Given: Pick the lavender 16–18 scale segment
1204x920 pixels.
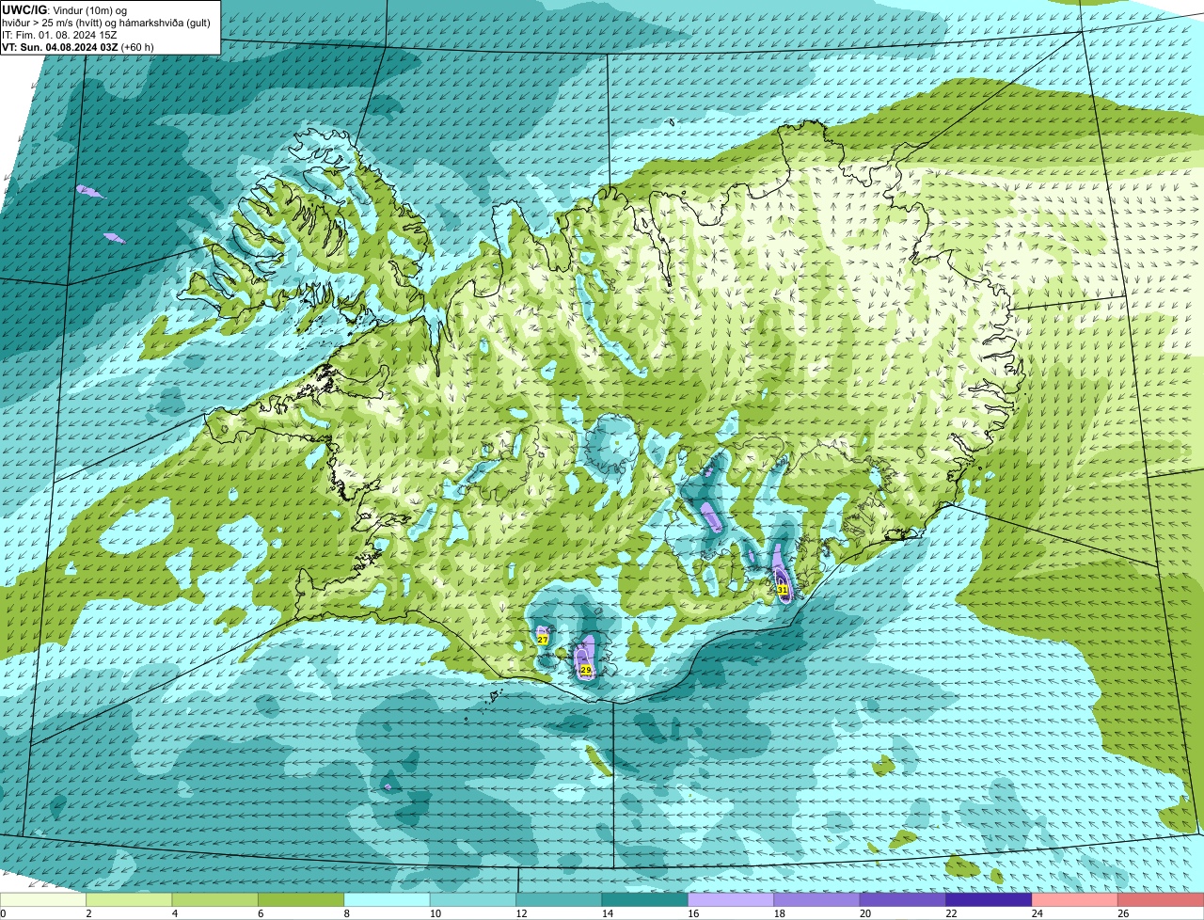Looking at the screenshot, I should 731,899.
